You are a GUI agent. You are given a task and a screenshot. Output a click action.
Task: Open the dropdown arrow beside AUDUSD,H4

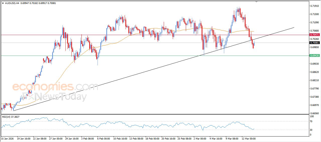(x=3, y=3)
